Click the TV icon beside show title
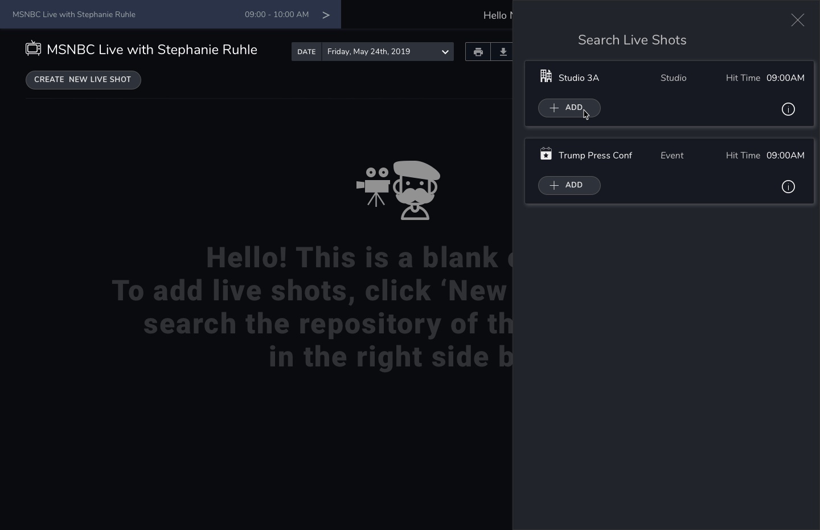 pos(34,49)
